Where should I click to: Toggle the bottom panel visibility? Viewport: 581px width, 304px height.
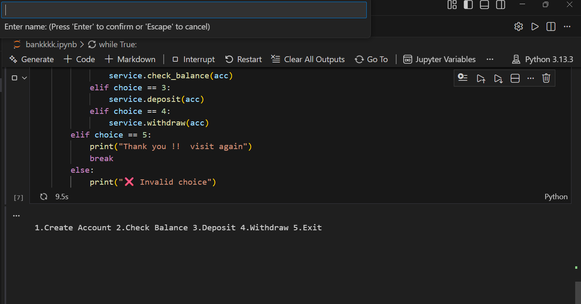click(x=484, y=5)
